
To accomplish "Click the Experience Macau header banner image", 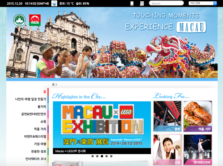I will point(112,43).
